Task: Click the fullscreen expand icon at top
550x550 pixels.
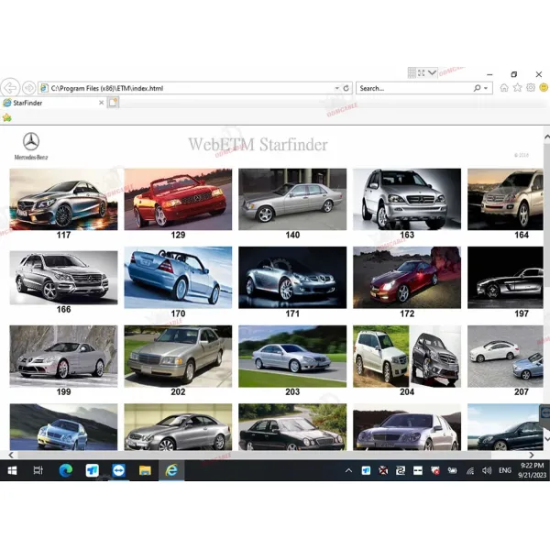Action: coord(422,73)
